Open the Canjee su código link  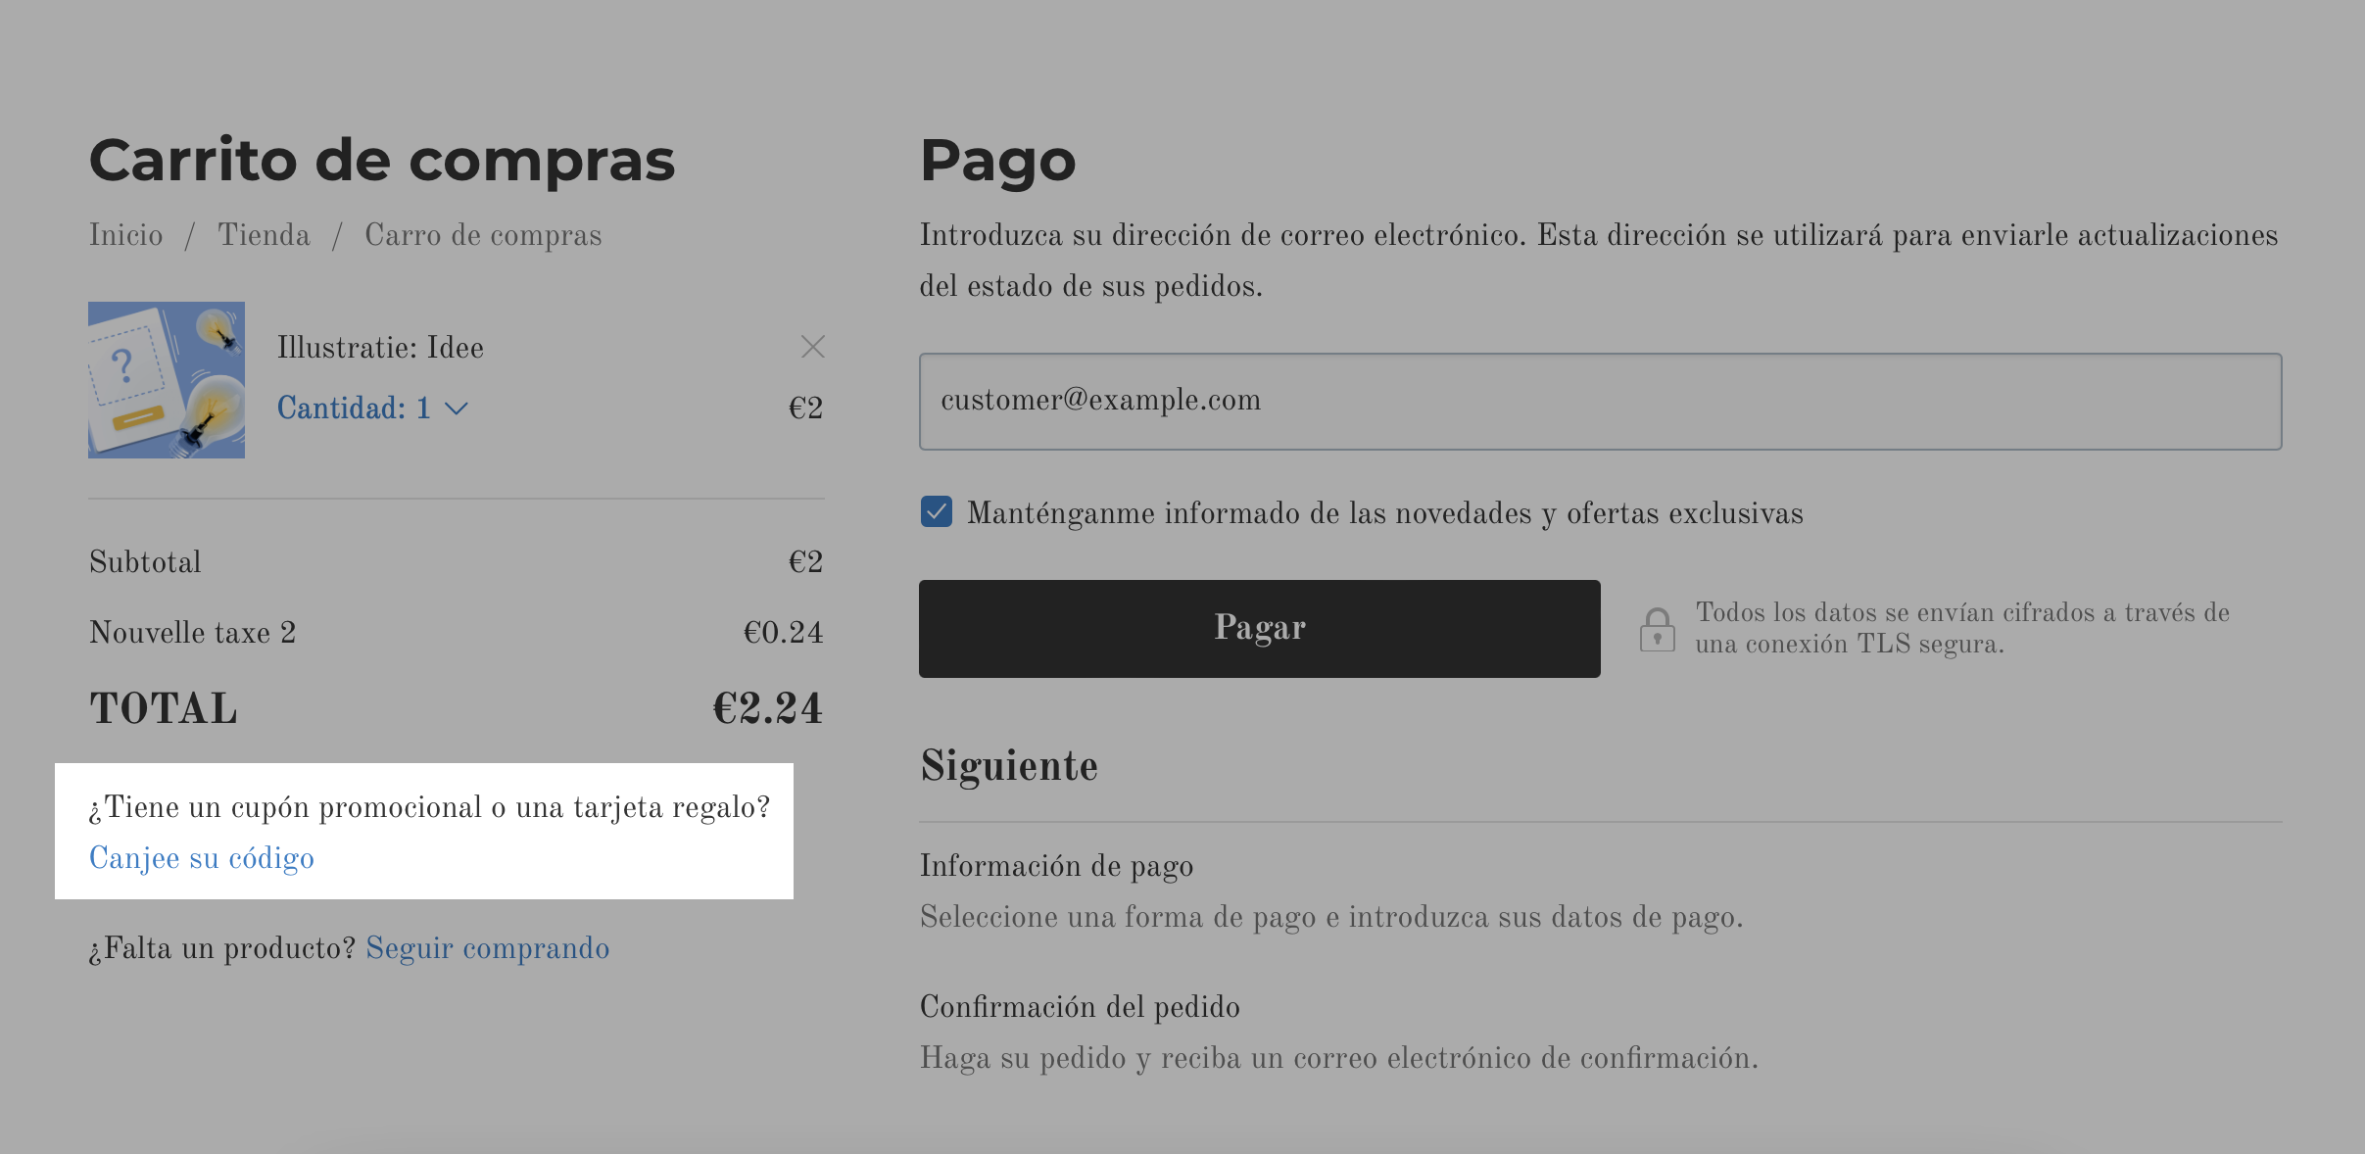pos(202,858)
